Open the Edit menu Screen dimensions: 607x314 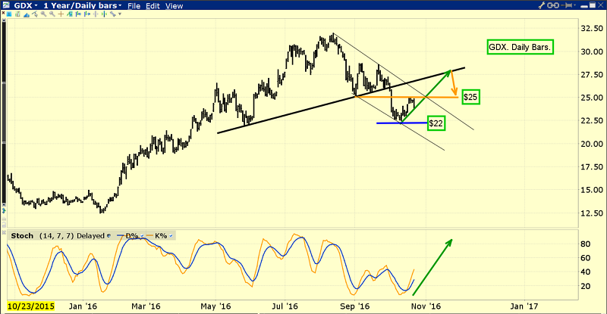(153, 6)
